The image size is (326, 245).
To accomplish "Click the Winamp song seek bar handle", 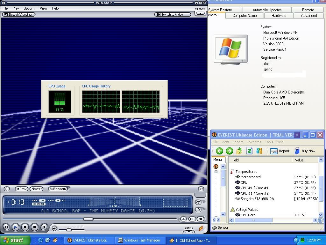I will tap(88, 219).
